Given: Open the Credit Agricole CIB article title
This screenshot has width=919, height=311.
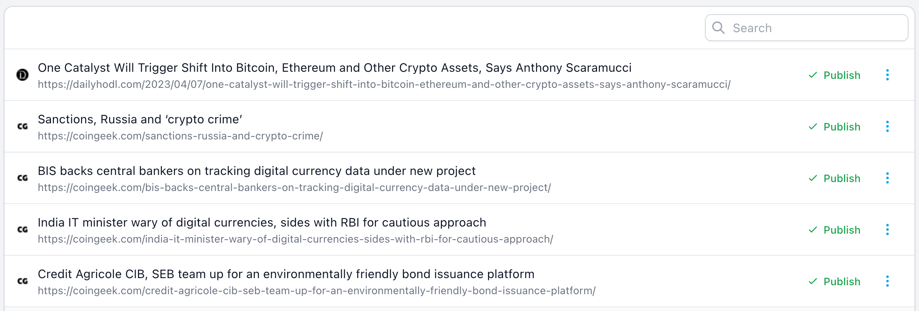Looking at the screenshot, I should (x=286, y=274).
